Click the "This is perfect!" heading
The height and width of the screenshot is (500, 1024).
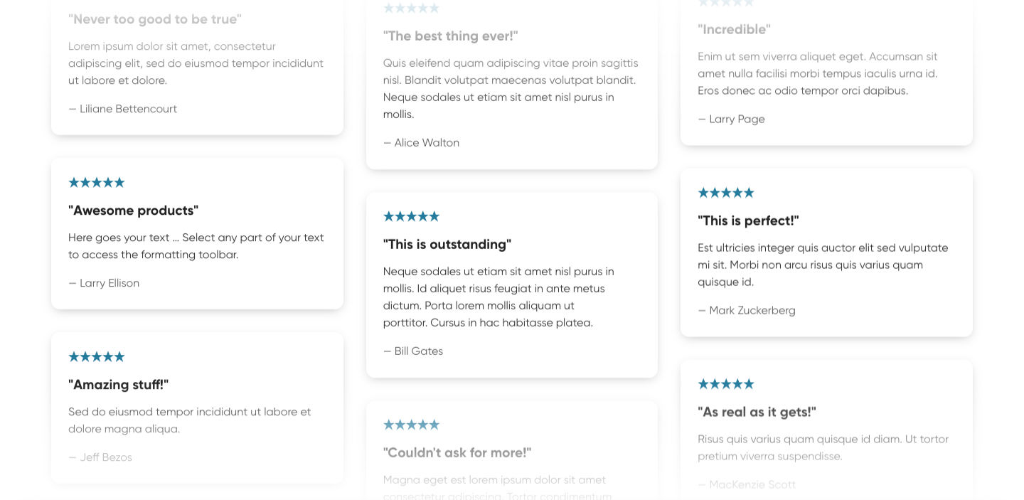coord(748,220)
